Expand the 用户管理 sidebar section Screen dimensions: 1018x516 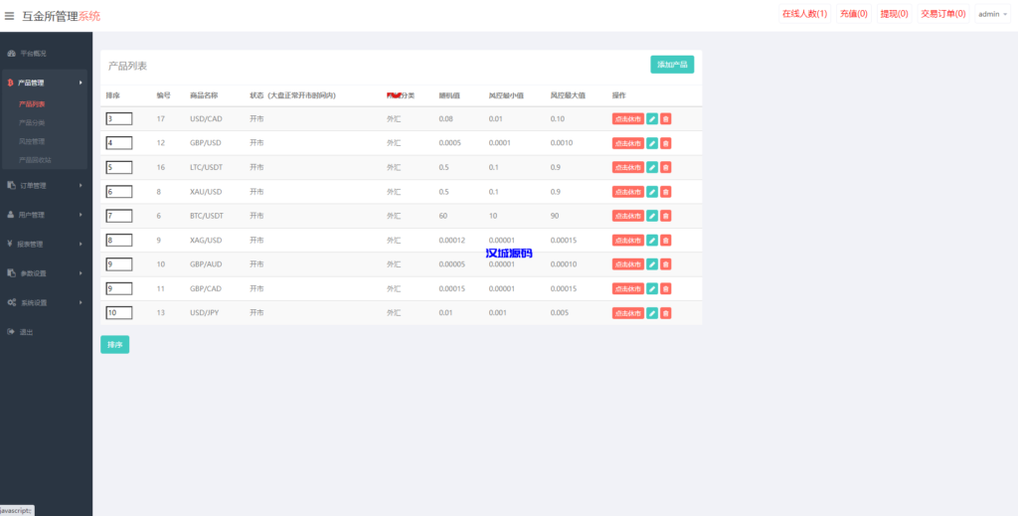33,215
